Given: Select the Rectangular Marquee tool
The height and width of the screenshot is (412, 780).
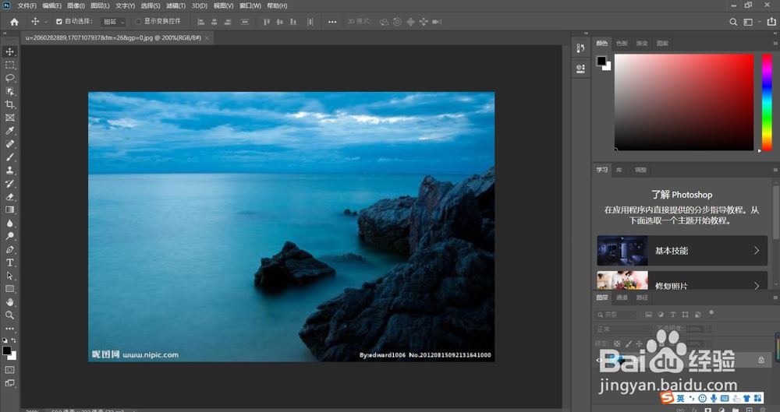Looking at the screenshot, I should pos(10,65).
